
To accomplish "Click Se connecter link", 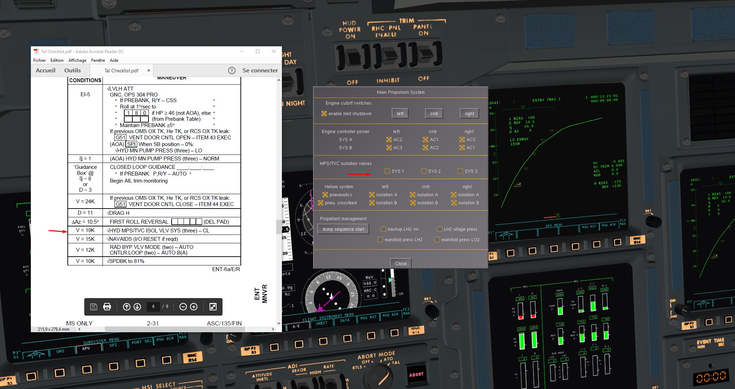I will pos(260,71).
